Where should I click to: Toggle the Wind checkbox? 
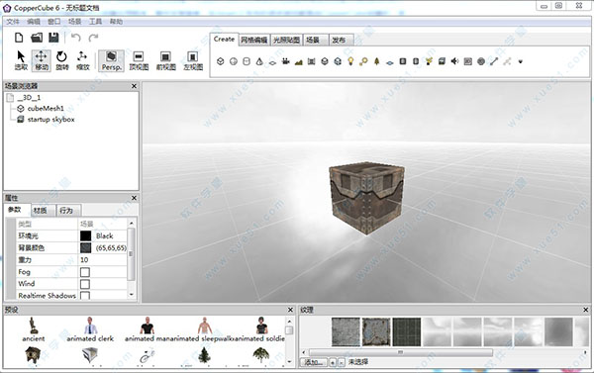coord(85,284)
